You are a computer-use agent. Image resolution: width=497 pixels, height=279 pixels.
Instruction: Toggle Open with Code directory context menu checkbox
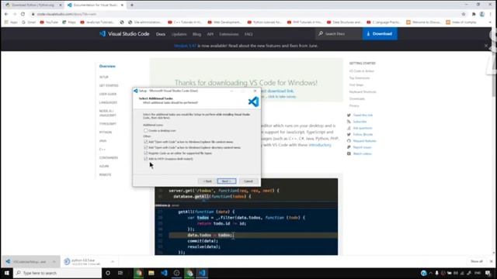(x=145, y=147)
